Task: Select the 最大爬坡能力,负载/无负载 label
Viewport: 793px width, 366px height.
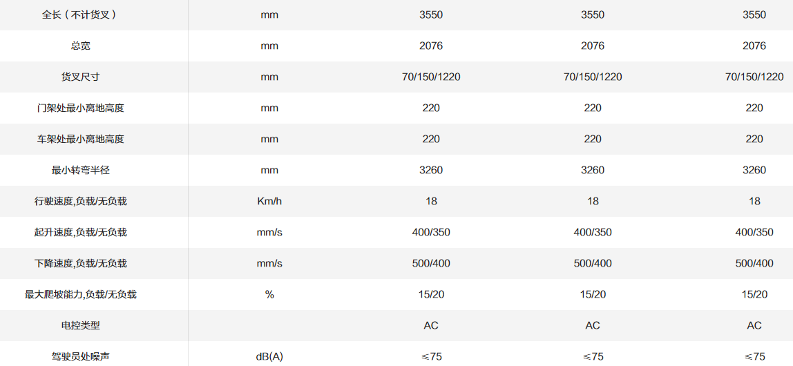Action: point(80,294)
